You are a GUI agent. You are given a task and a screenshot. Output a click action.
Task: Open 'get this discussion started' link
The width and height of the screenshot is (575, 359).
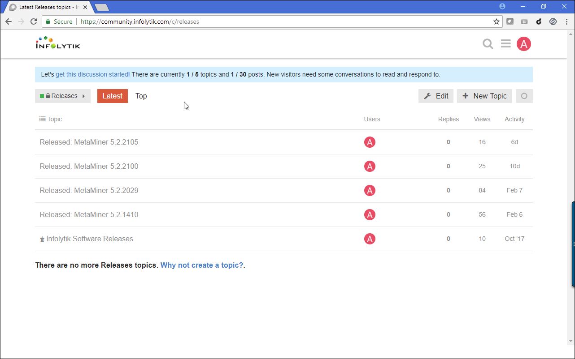click(x=93, y=74)
